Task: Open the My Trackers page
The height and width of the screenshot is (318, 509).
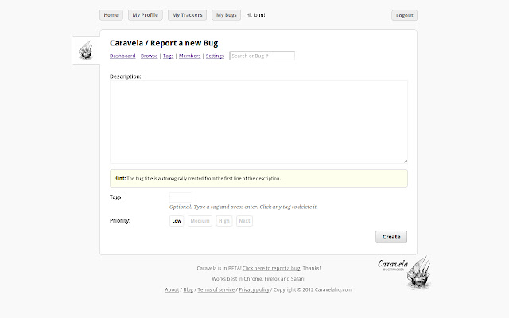Action: [x=187, y=15]
